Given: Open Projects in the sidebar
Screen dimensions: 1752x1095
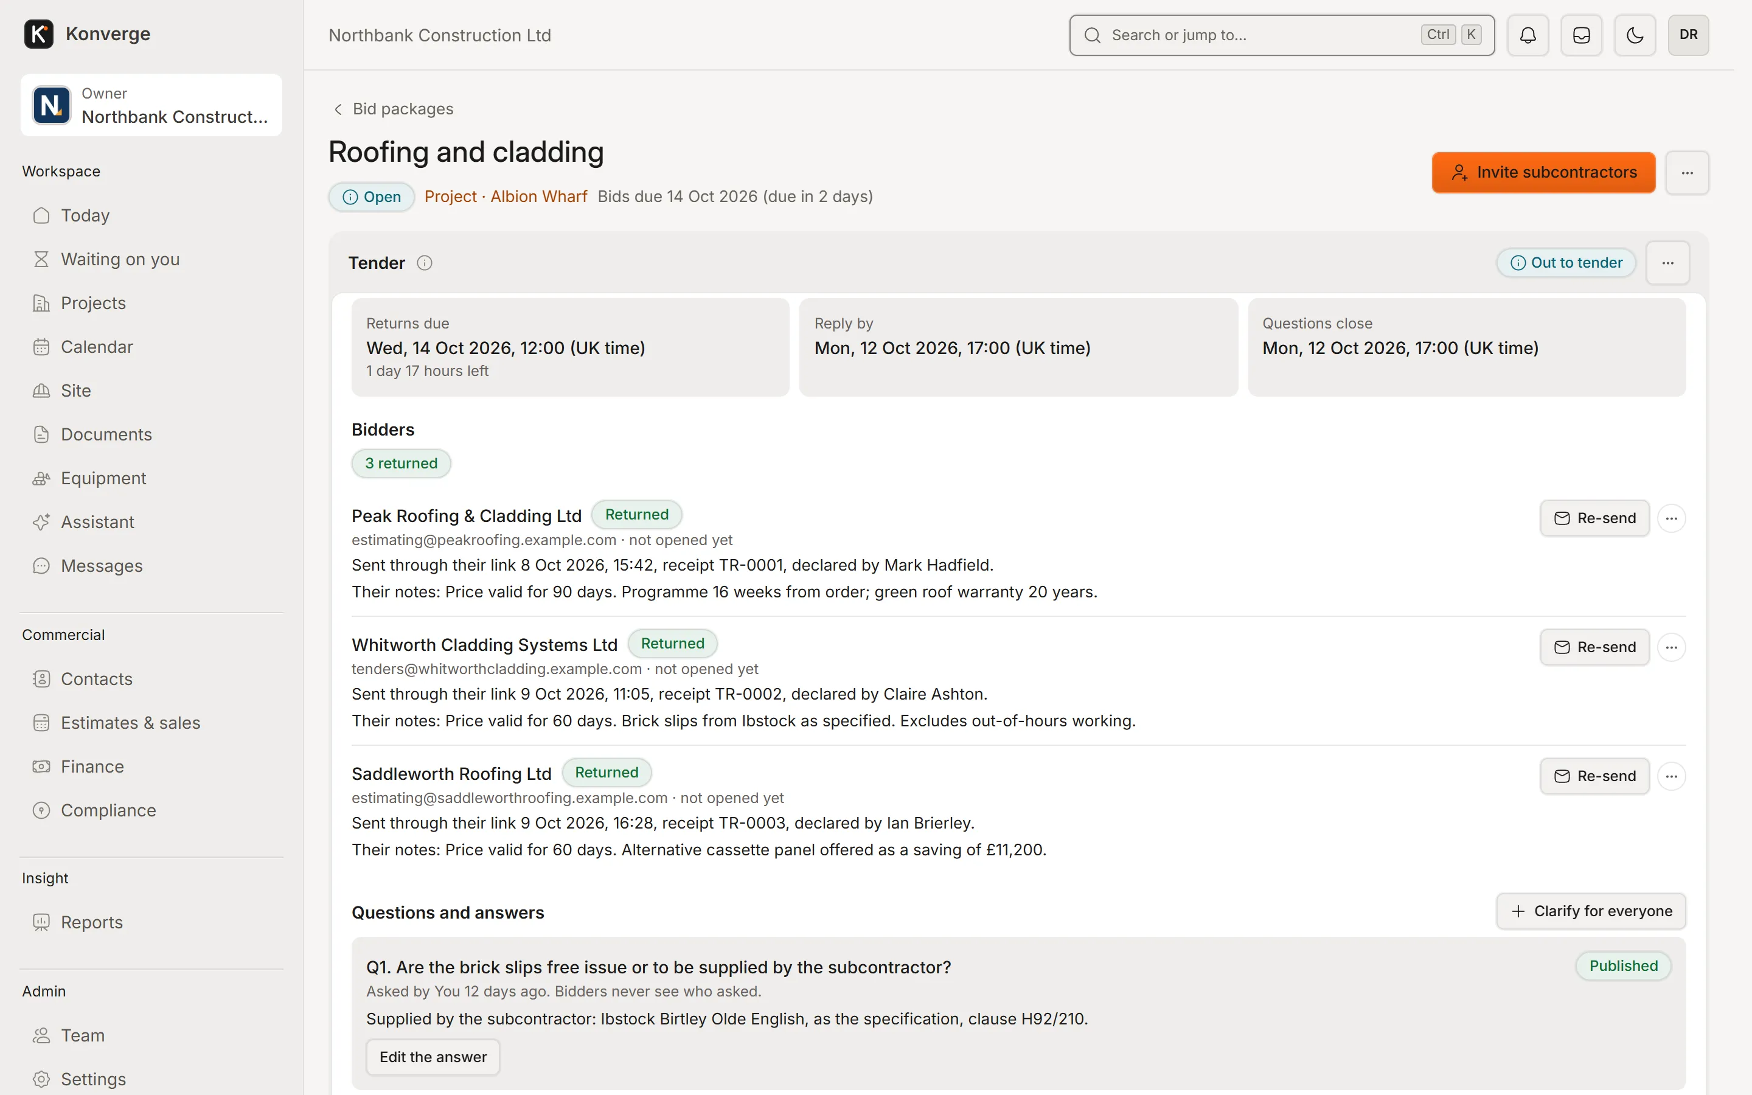Looking at the screenshot, I should [151, 303].
